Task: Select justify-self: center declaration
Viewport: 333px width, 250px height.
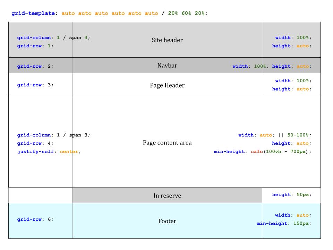Action: point(49,151)
